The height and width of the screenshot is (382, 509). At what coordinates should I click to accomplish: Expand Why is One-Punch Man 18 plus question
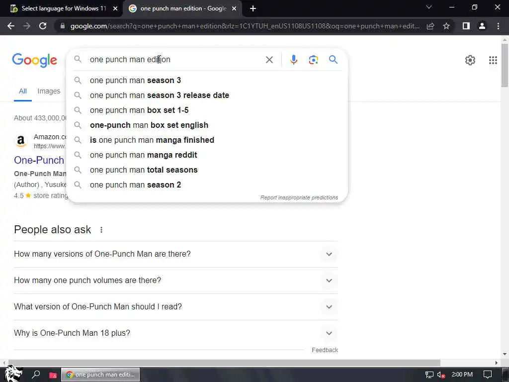[x=175, y=333]
